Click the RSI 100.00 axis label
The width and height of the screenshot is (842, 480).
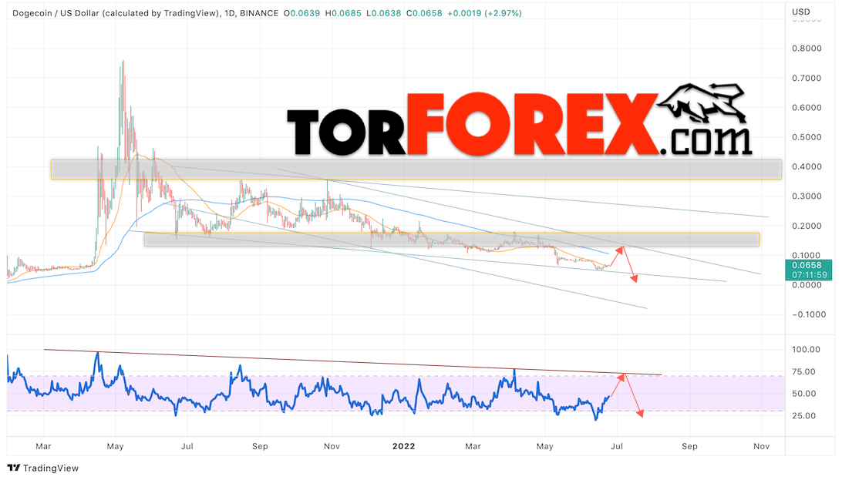point(806,349)
